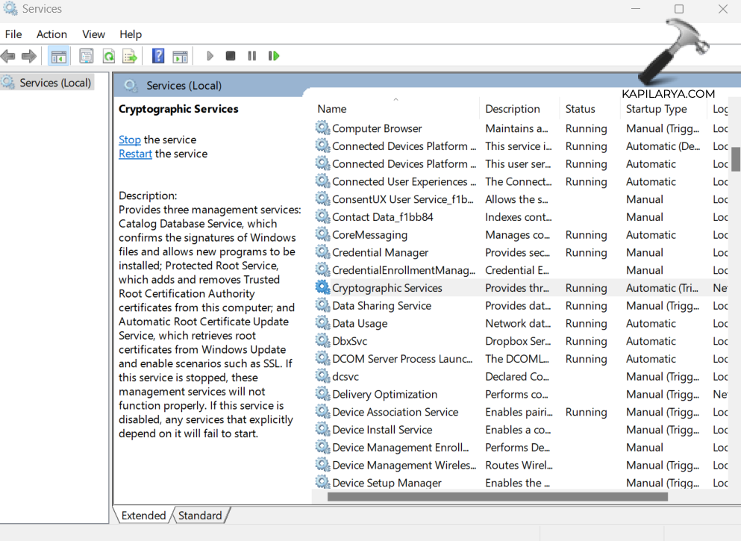This screenshot has width=741, height=541.
Task: Click the Export List toolbar icon
Action: point(130,56)
